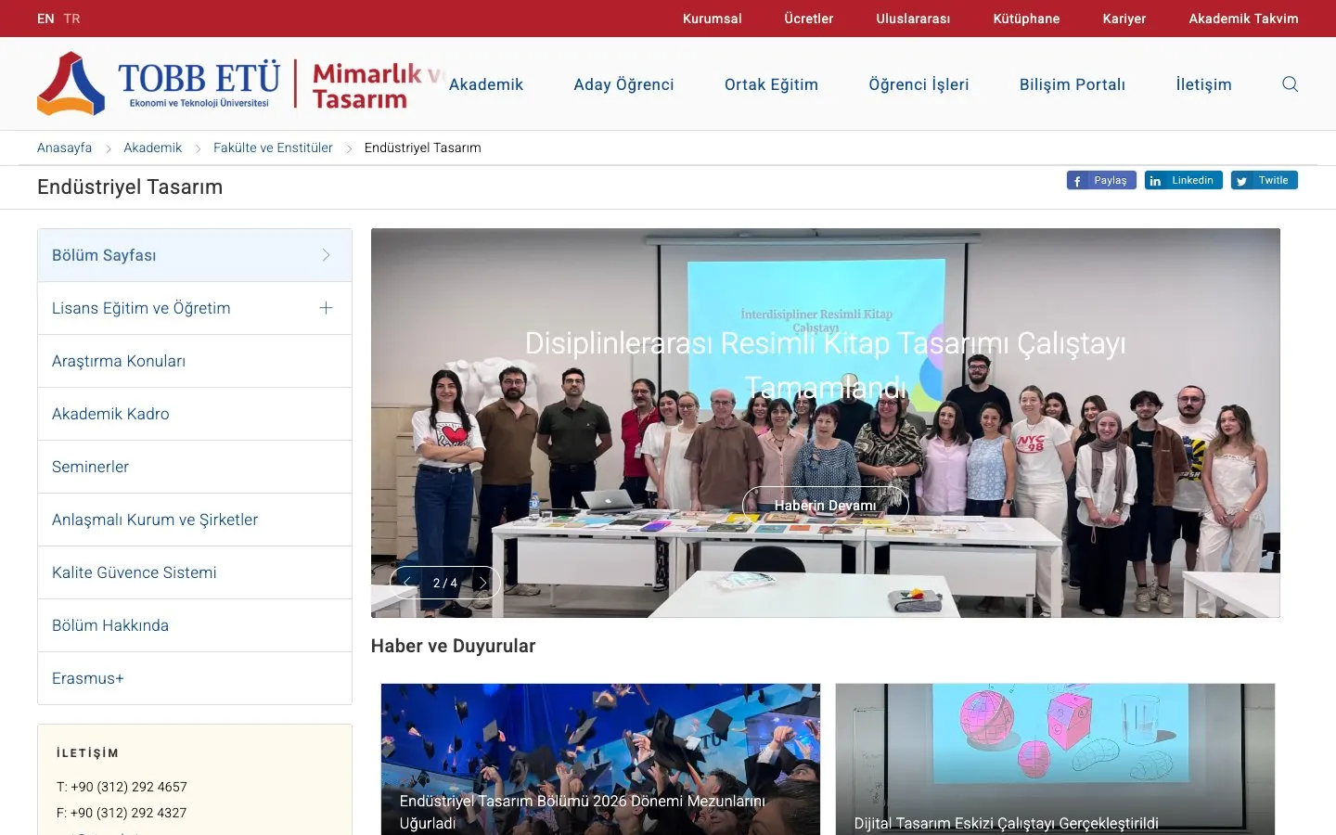Click the Mimarlık ve Tasarım faculty title
Image resolution: width=1336 pixels, height=835 pixels.
tap(378, 85)
